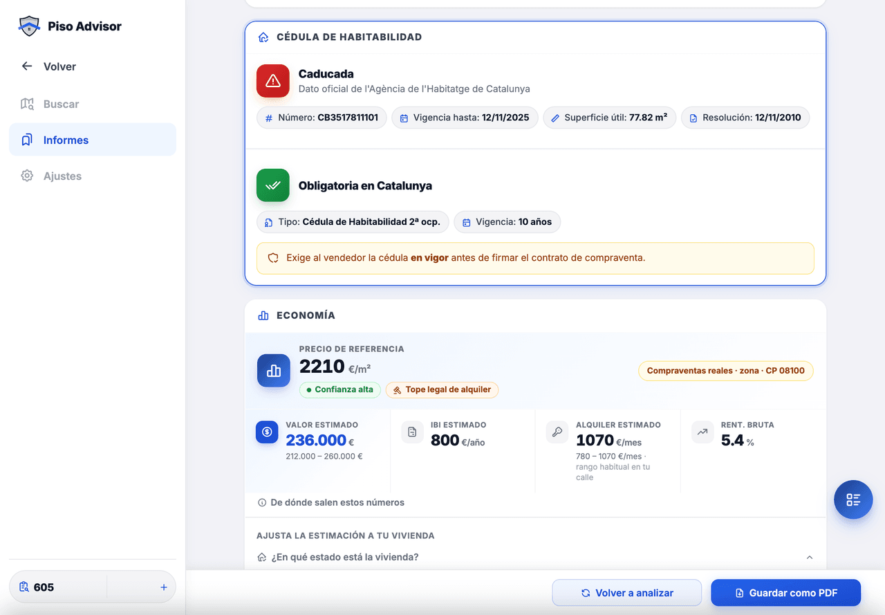Click the Número CB3517811101 value
This screenshot has height=615, width=885.
click(348, 118)
